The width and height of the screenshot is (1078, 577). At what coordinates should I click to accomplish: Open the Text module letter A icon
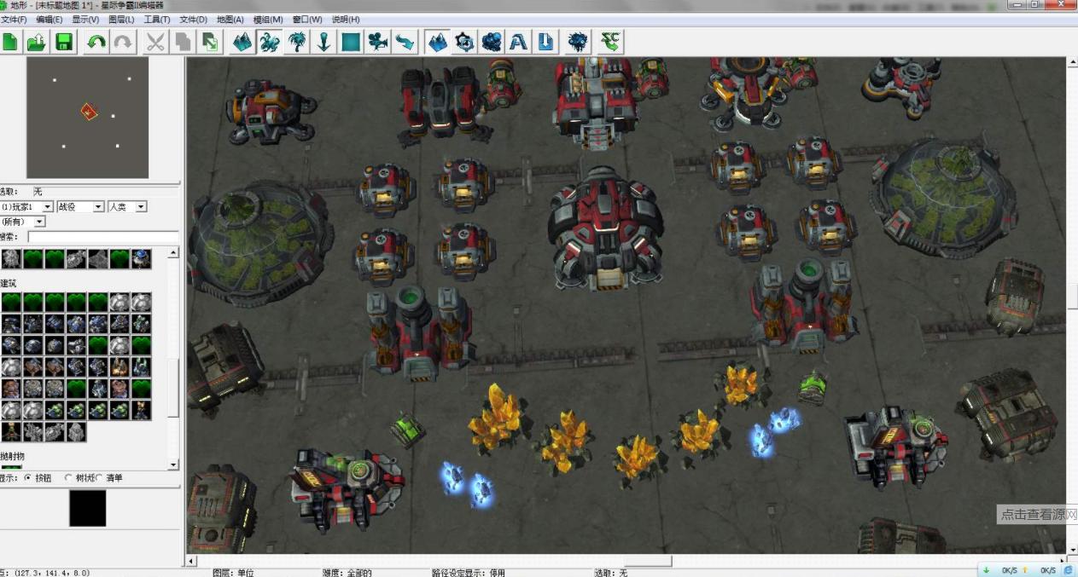(x=519, y=41)
